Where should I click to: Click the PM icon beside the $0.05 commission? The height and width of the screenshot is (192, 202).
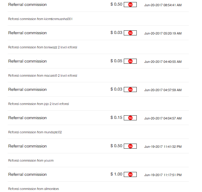[x=130, y=61]
